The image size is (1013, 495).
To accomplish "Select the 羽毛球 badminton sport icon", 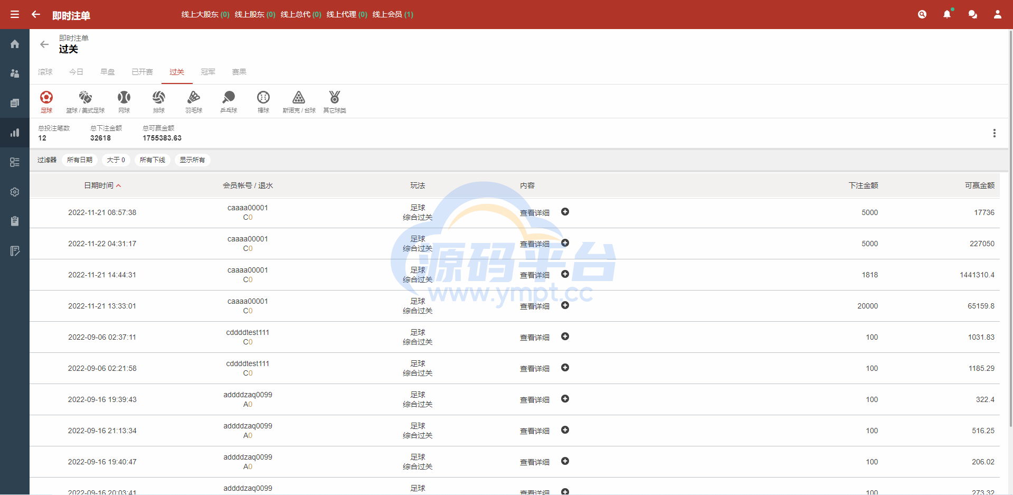I will coord(194,101).
